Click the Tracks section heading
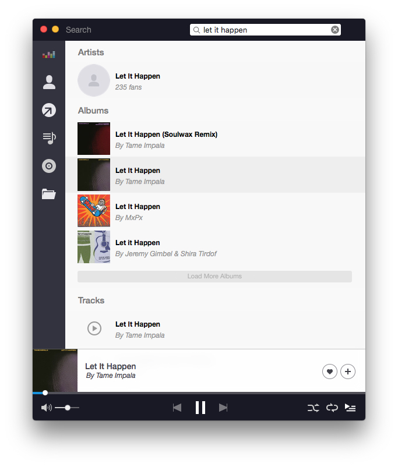The height and width of the screenshot is (467, 398). coord(91,300)
